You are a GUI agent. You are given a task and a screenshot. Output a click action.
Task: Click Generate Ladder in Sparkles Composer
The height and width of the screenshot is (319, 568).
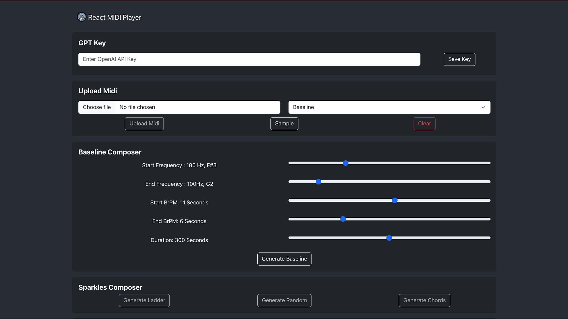pos(144,300)
